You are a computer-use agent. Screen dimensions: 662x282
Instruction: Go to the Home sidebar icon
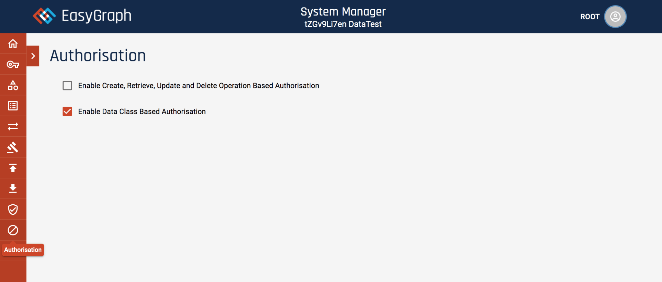(13, 43)
